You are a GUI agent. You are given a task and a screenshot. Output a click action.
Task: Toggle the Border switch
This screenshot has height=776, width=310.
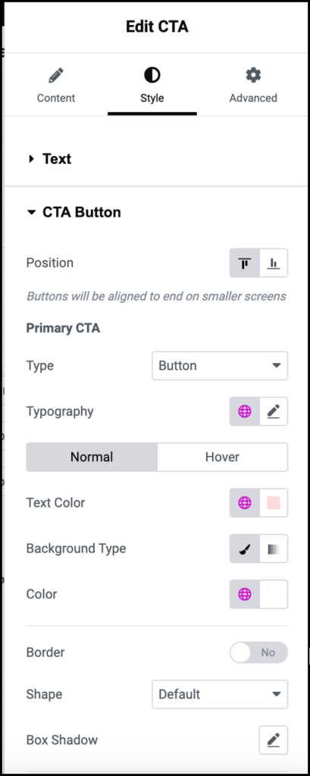(258, 652)
